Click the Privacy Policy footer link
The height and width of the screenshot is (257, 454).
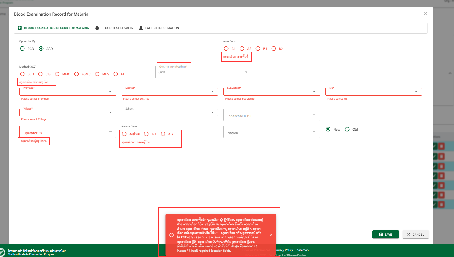[x=285, y=250]
